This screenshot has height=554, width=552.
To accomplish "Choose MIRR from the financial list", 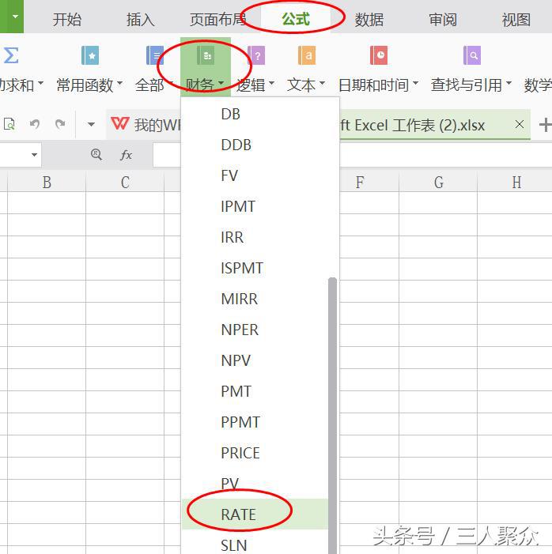I will click(255, 299).
